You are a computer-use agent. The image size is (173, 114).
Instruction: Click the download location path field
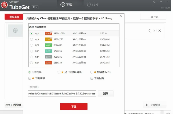(x=62, y=94)
